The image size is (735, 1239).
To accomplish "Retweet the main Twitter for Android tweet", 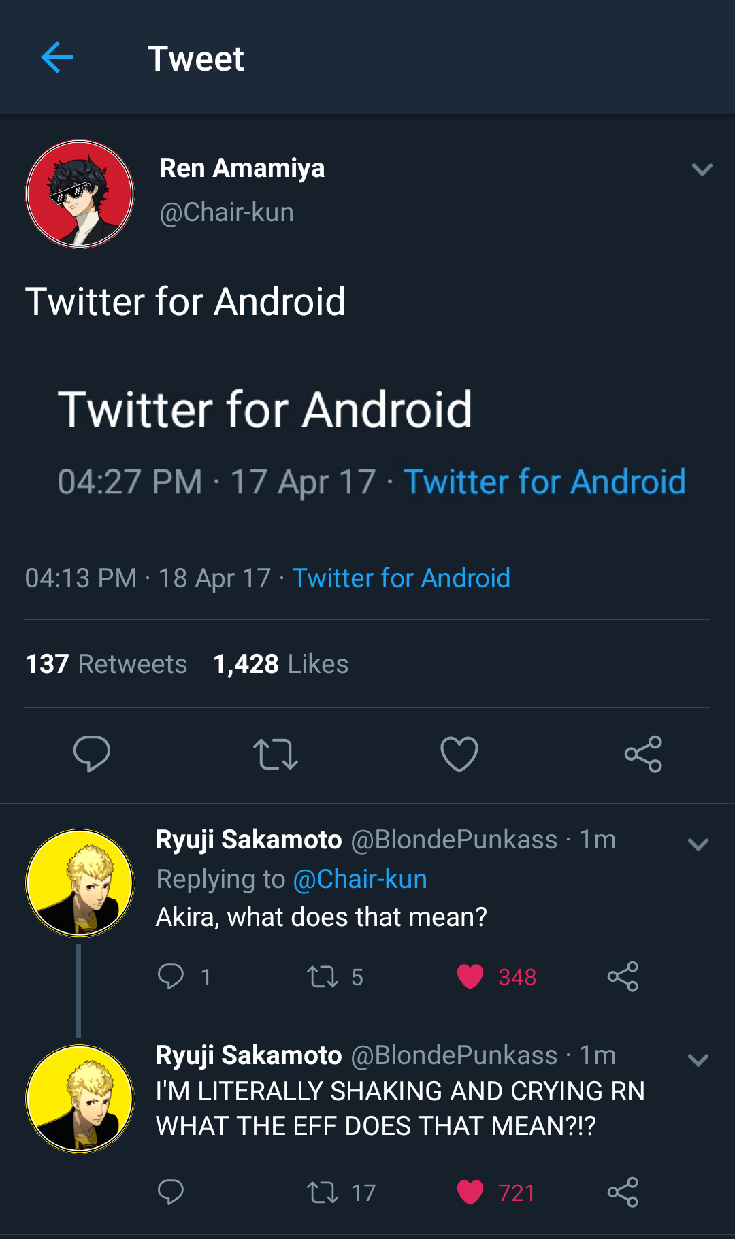I will (x=276, y=754).
